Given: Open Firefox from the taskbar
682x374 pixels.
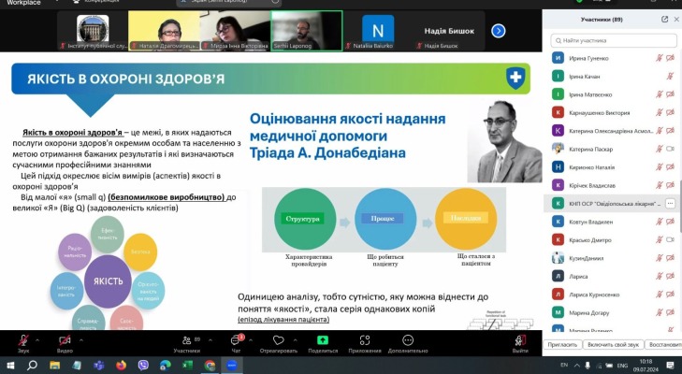Looking at the screenshot, I should point(121,366).
